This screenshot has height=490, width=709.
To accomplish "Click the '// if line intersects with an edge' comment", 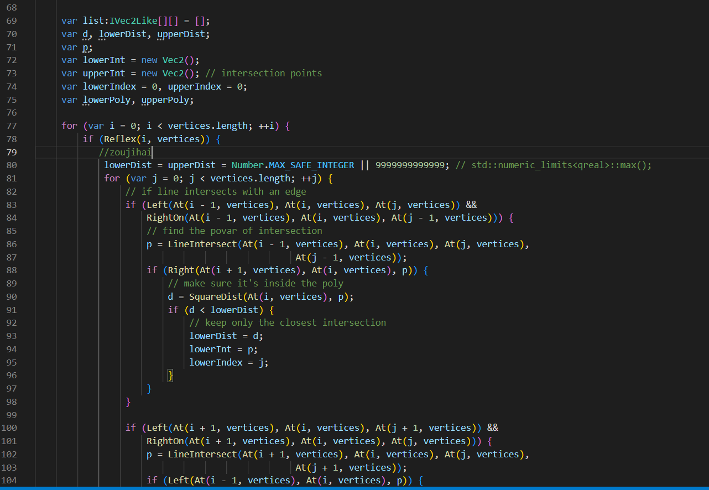I will pos(216,192).
